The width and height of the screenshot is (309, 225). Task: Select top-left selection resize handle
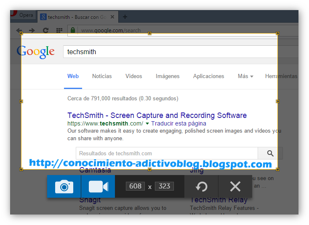click(x=21, y=34)
